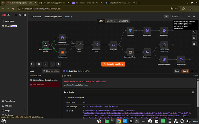This screenshot has width=199, height=124.
Task: Show the Input pane in logs
Action: click(177, 71)
